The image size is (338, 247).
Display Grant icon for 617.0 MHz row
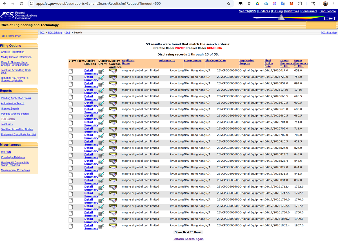click(101, 72)
